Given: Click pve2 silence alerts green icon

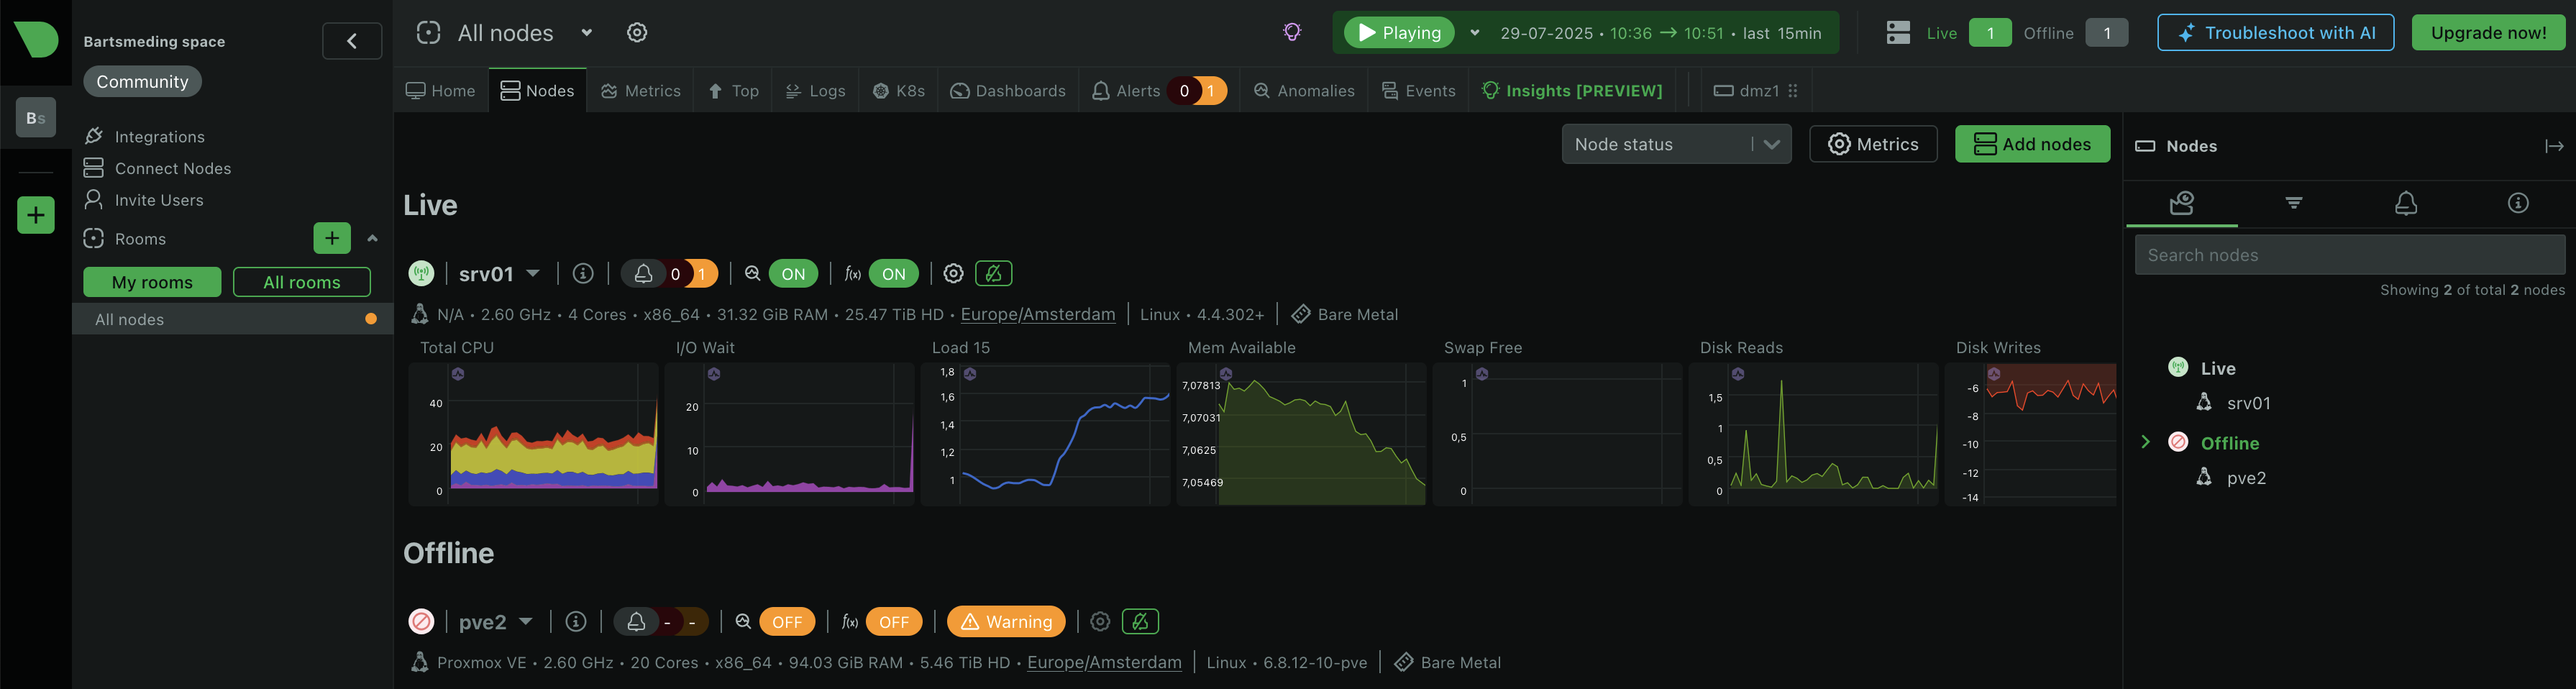Looking at the screenshot, I should pos(1140,621).
